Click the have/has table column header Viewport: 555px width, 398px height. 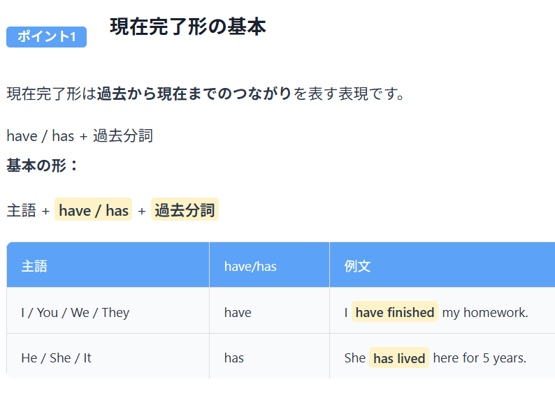coord(250,266)
